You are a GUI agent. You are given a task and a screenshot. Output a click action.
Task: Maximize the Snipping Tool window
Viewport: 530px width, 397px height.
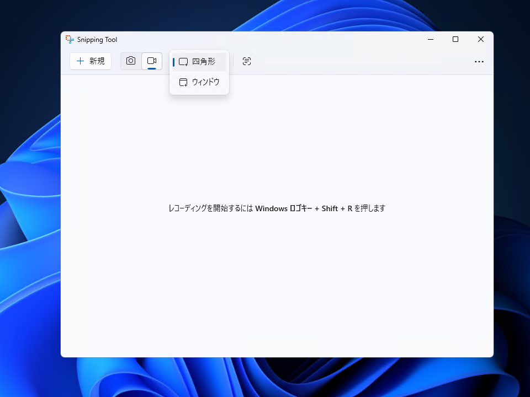click(455, 39)
